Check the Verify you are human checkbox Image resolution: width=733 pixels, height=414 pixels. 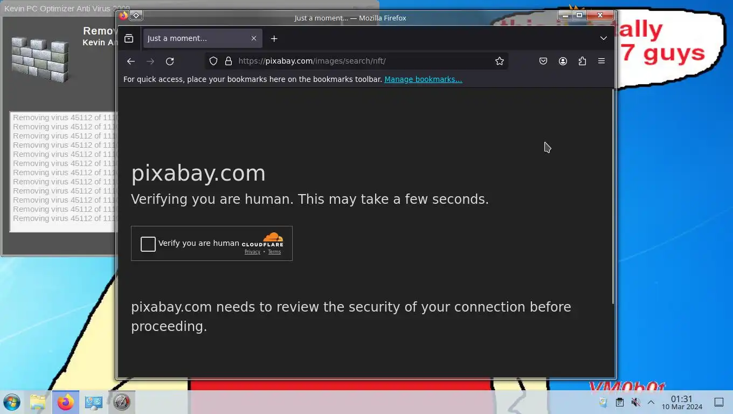point(148,244)
